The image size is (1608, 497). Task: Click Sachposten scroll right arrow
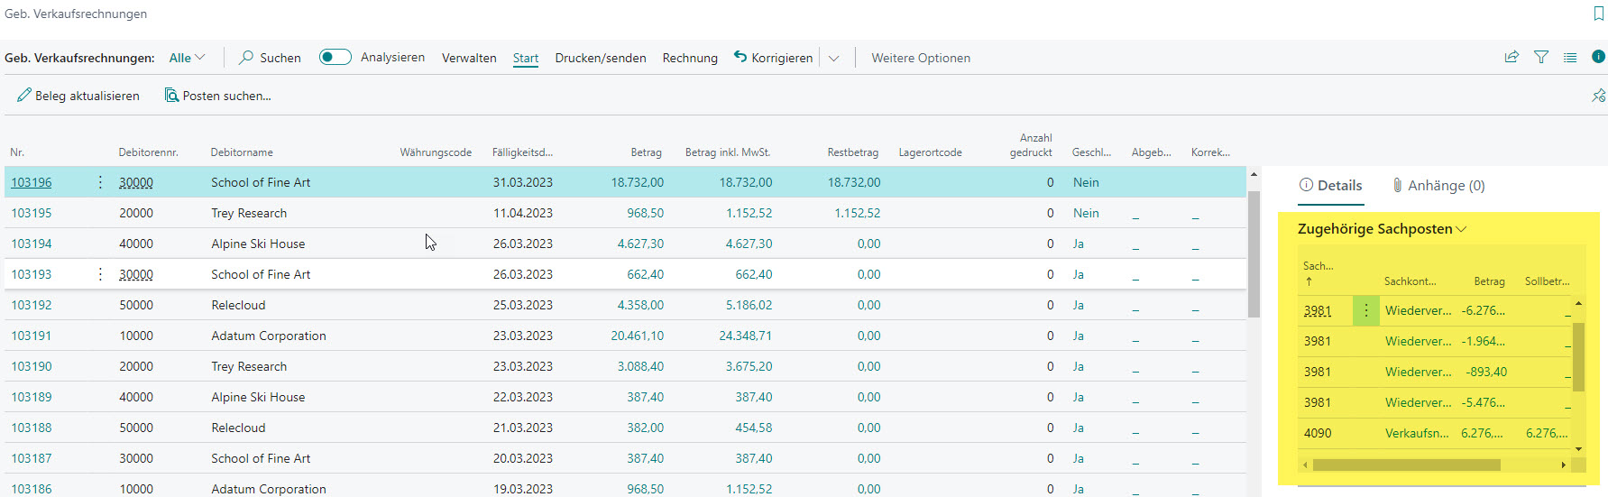pos(1564,465)
